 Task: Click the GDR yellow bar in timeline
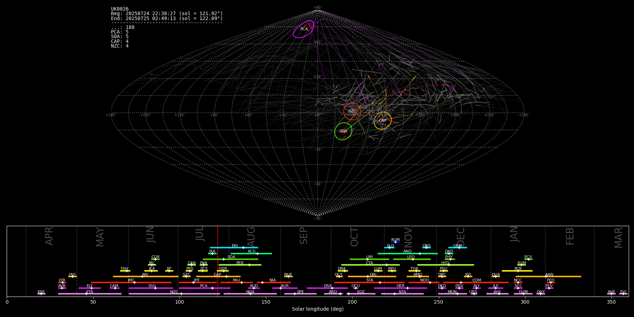coord(223,271)
